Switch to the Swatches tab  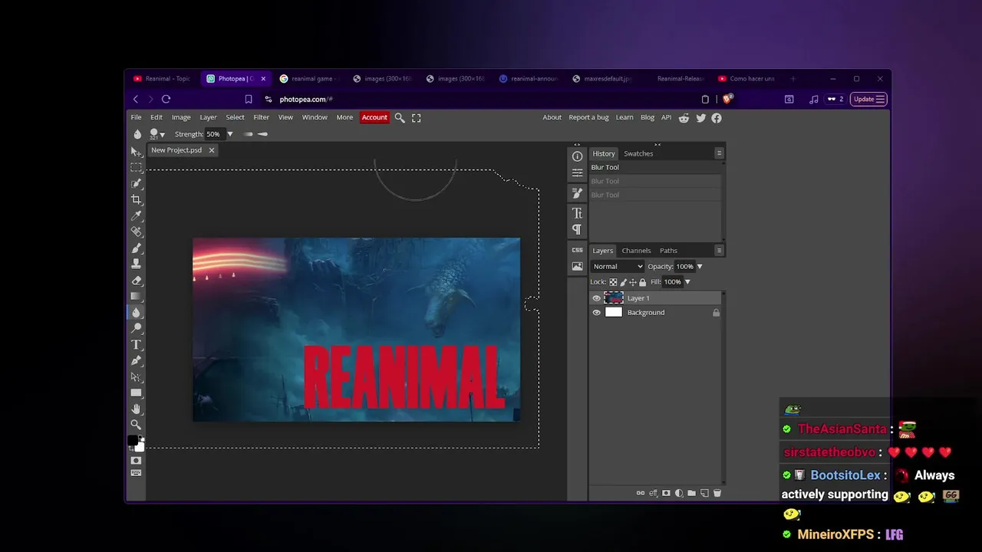click(638, 153)
